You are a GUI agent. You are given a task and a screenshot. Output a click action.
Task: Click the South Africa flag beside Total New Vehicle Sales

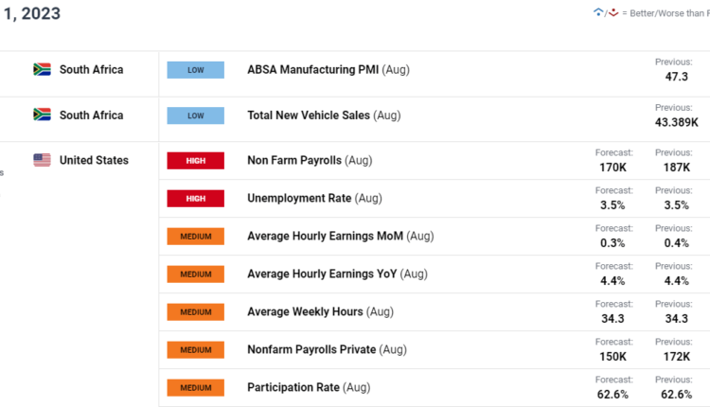click(x=42, y=115)
